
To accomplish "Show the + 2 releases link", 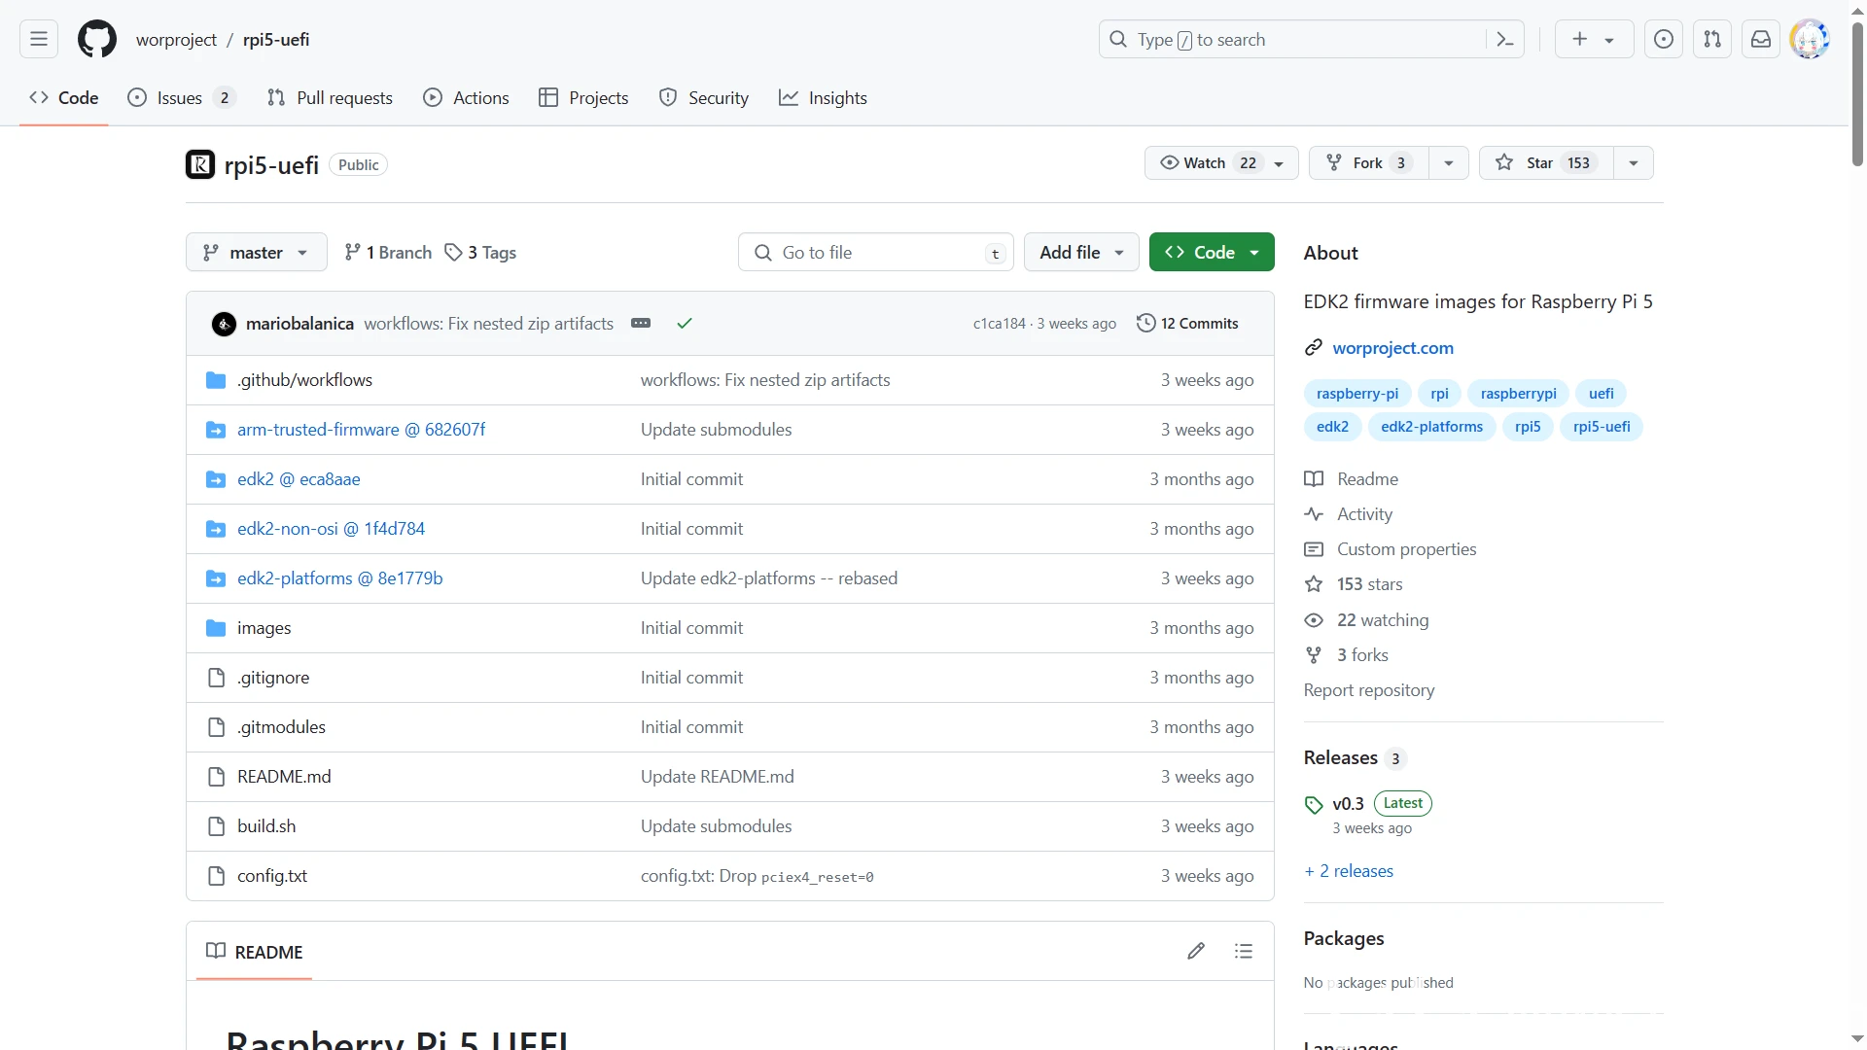I will pyautogui.click(x=1349, y=871).
